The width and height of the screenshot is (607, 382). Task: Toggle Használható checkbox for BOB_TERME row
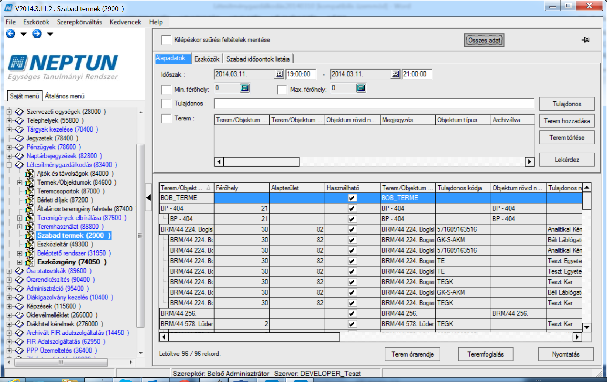pos(352,198)
